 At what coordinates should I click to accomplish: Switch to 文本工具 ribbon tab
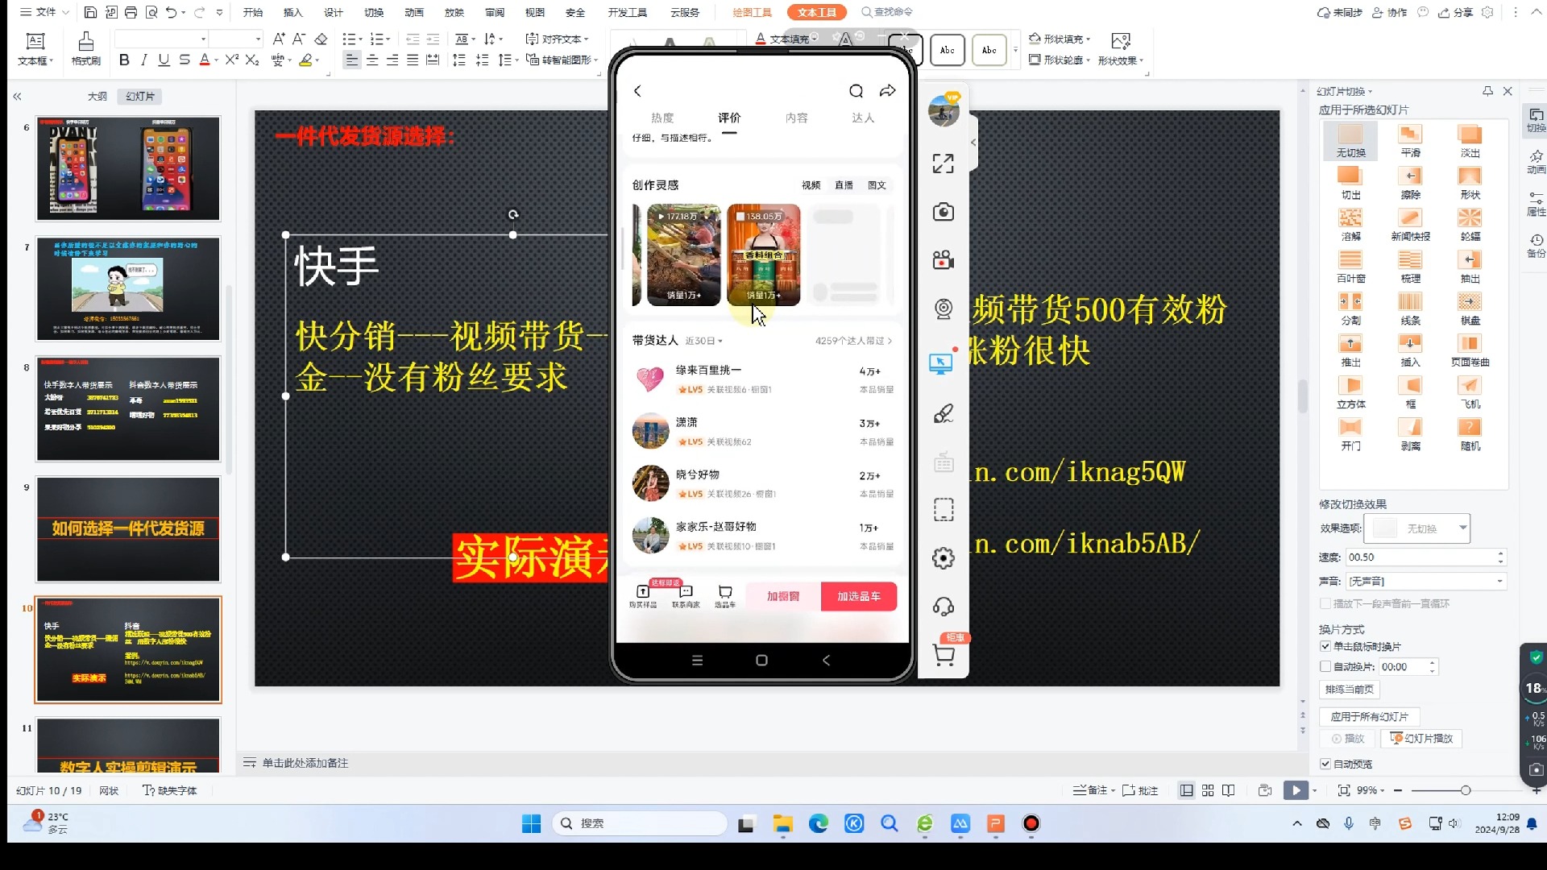817,12
